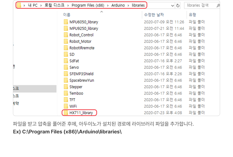Viewport: 233px width, 157px height.
Task: Select the highlighted item in navigation pane
Action: pos(35,88)
